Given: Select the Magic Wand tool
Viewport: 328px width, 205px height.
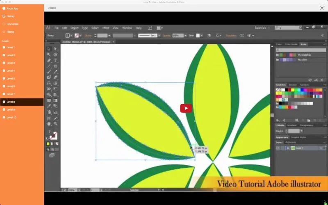Looking at the screenshot, I should tap(49, 55).
